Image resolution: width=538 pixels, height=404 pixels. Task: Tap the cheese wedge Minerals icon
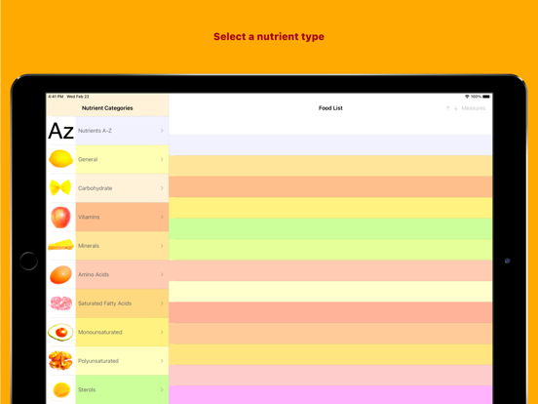pos(60,246)
